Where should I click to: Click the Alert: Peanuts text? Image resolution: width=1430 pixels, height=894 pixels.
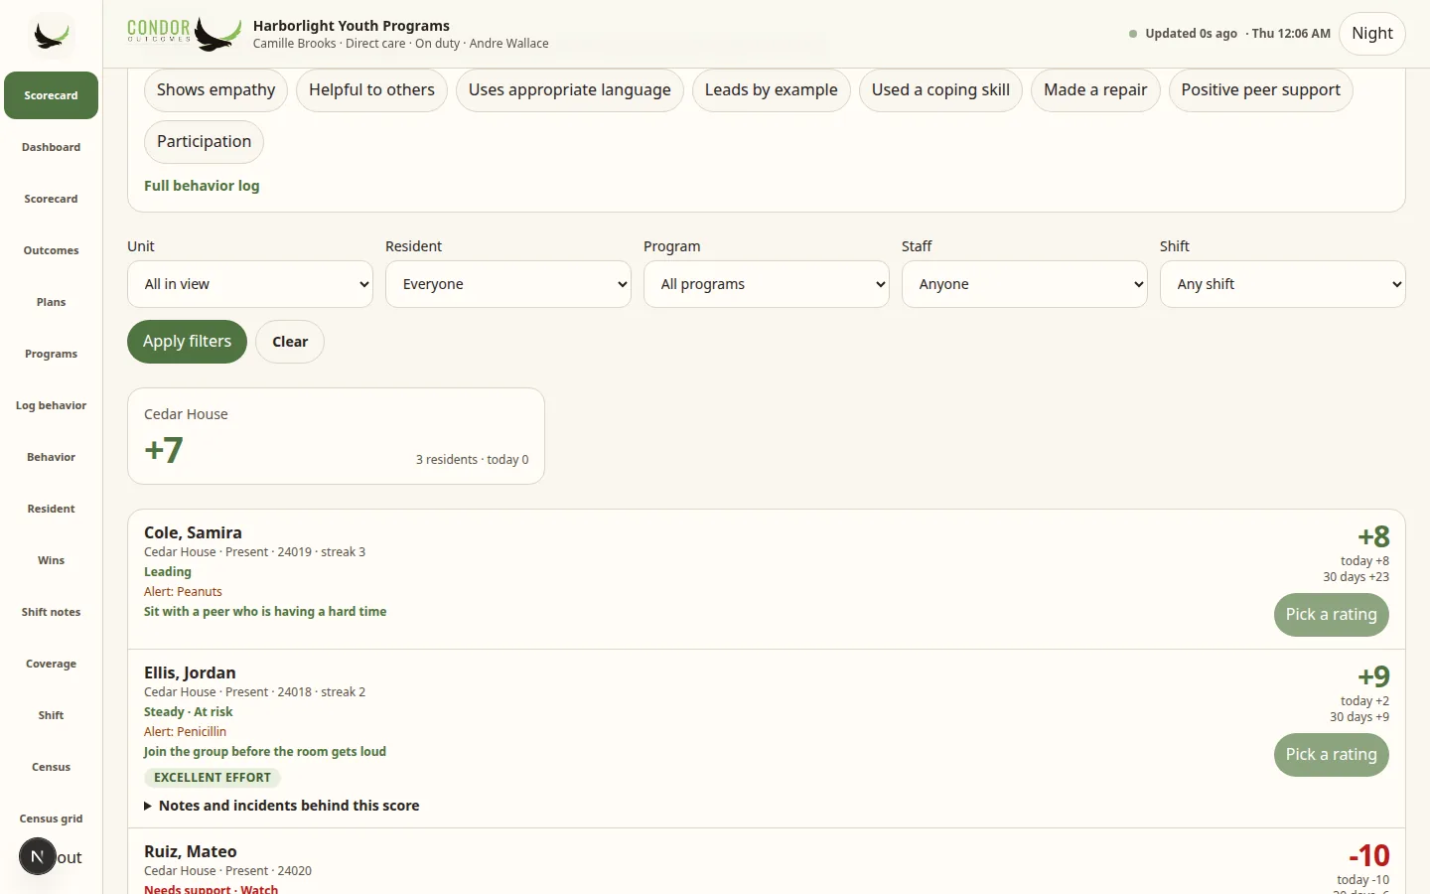[x=183, y=592]
